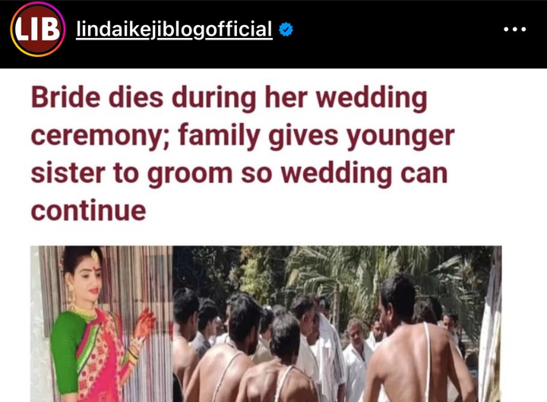Tap the rightmost shirtless man's back
Viewport: 547px width, 402px height.
pos(419,359)
